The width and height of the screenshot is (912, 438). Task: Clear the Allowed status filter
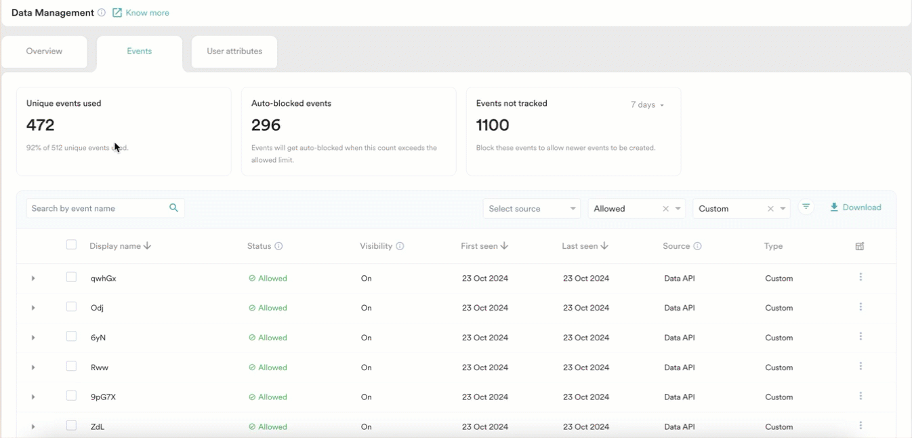[x=665, y=209]
